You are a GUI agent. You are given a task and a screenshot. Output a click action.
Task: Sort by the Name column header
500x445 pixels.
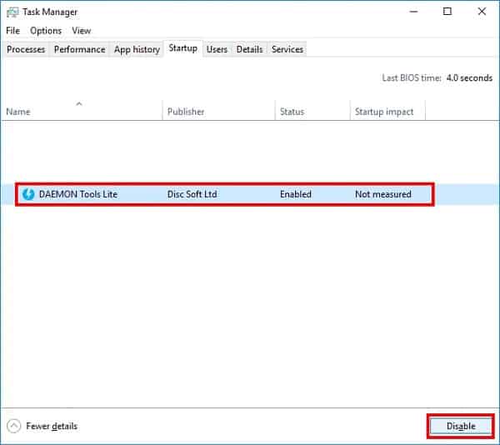[82, 112]
